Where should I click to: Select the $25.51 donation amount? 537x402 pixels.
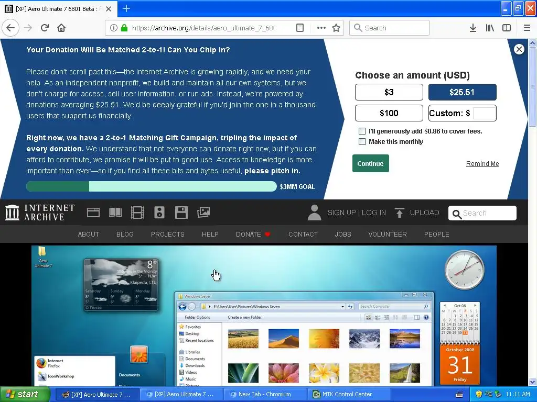point(462,92)
